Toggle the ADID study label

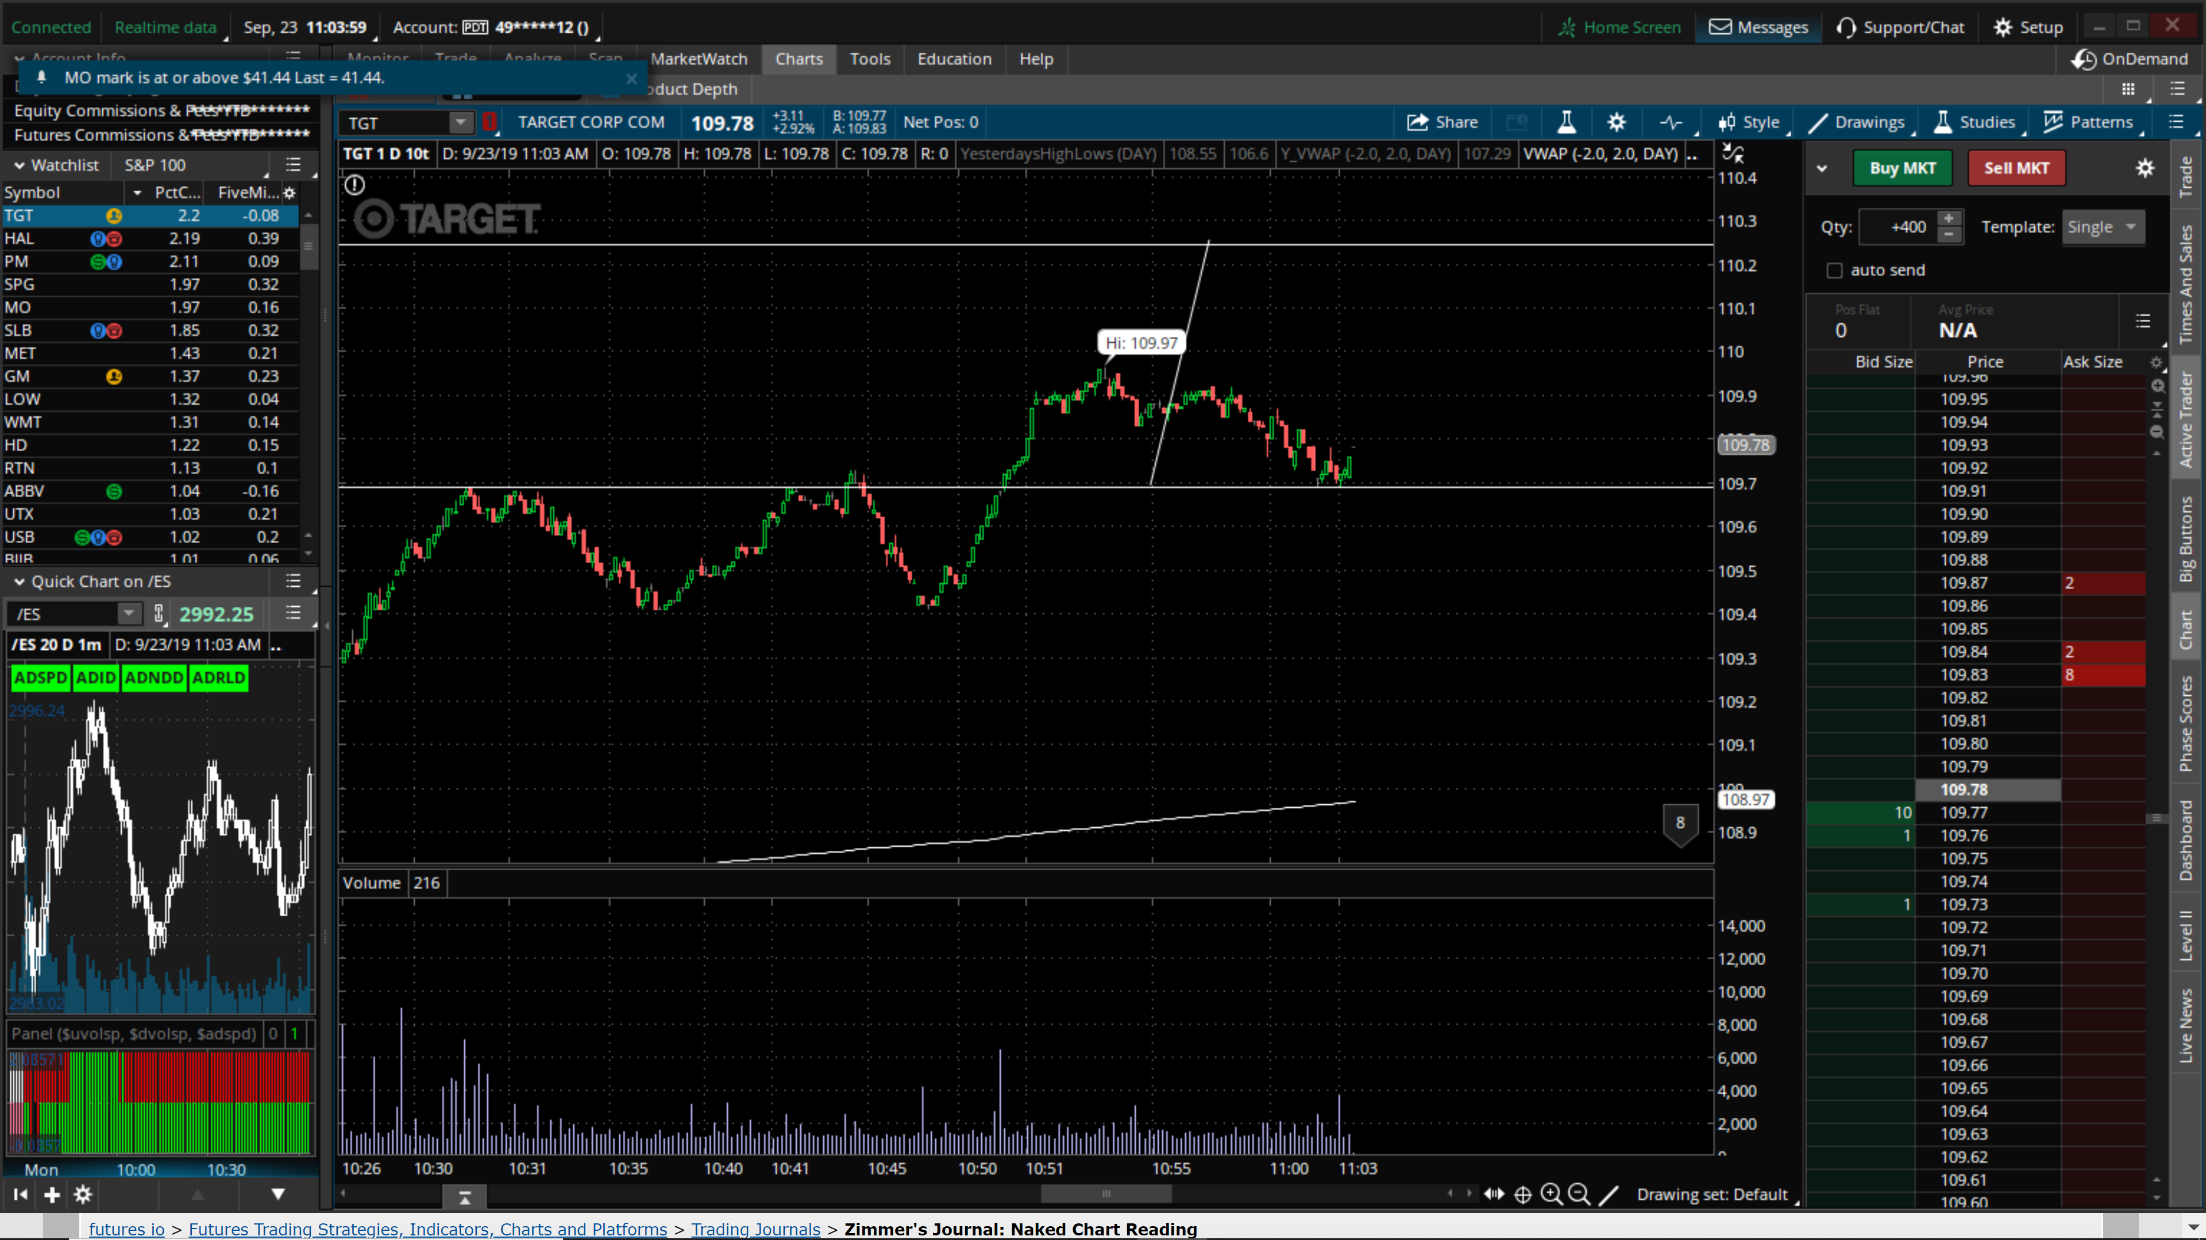click(96, 678)
